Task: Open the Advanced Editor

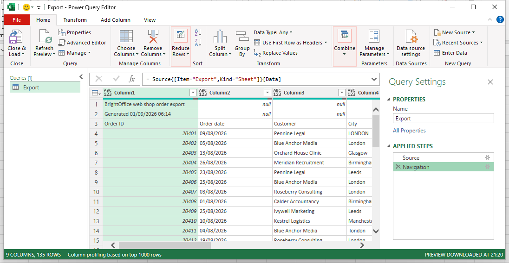Action: click(82, 43)
